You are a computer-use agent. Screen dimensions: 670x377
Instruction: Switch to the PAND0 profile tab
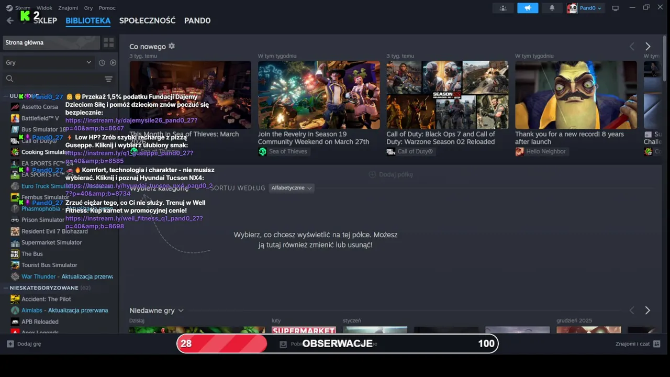(x=197, y=20)
